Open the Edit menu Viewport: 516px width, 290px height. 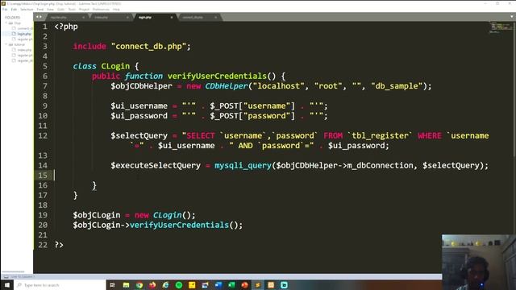tap(14, 10)
